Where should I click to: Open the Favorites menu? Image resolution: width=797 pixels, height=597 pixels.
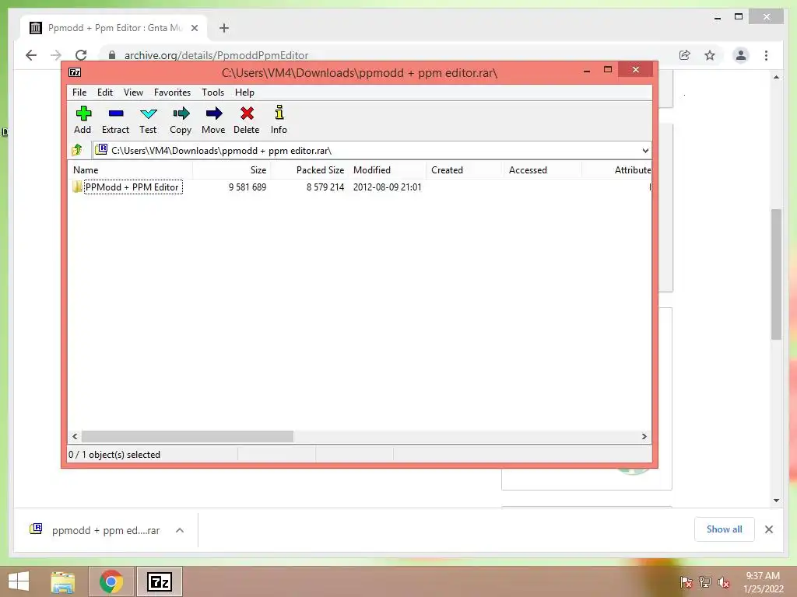pos(172,93)
